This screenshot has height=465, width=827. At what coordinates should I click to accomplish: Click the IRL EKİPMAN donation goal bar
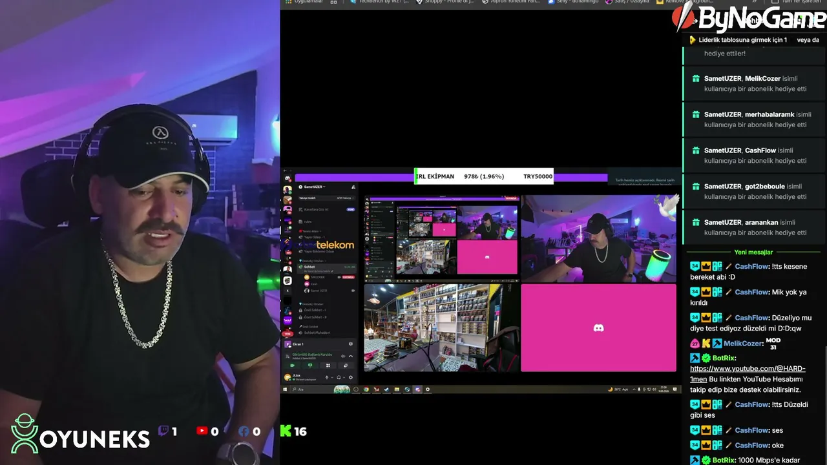pyautogui.click(x=484, y=176)
